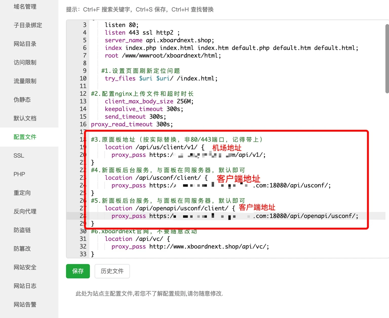Select 网站目录 in the sidebar
The image size is (389, 318).
tap(25, 44)
